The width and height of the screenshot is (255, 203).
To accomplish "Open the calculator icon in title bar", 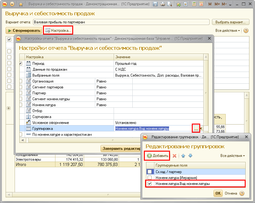I will [x=194, y=4].
